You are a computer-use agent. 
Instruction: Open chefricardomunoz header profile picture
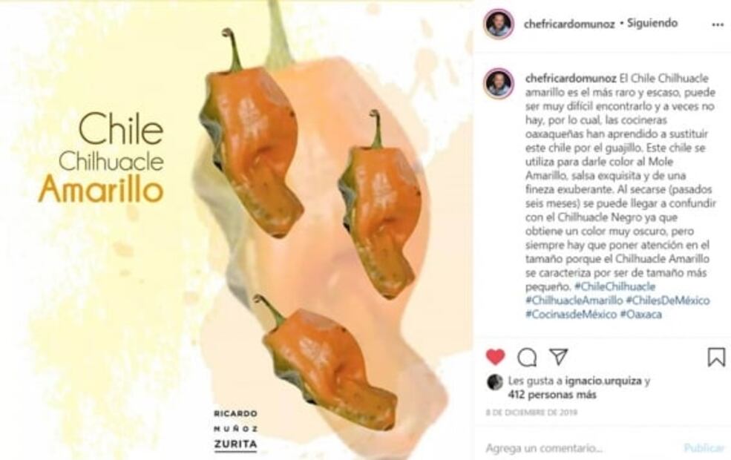point(499,23)
